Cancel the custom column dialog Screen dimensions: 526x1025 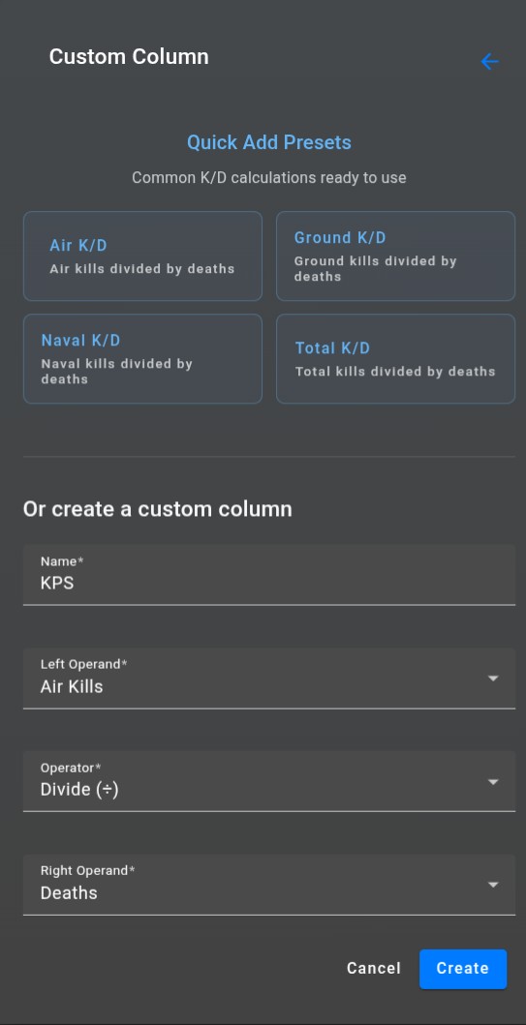click(374, 968)
